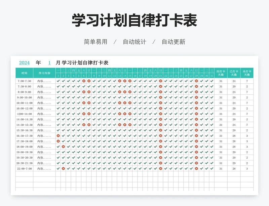
Task: Click the red cross on day 6 in the 7:00-7:30 row
Action: coord(84,81)
